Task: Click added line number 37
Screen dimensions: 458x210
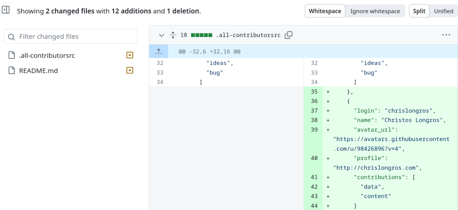Action: point(314,111)
